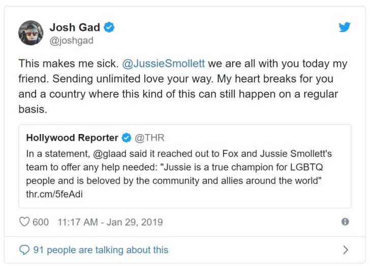This screenshot has height=266, width=374.
Task: Click the speech bubble reply icon
Action: (24, 250)
